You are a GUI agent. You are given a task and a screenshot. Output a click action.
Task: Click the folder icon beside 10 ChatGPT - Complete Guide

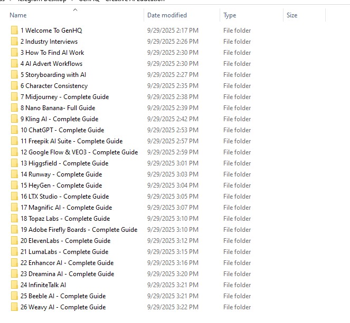[14, 130]
